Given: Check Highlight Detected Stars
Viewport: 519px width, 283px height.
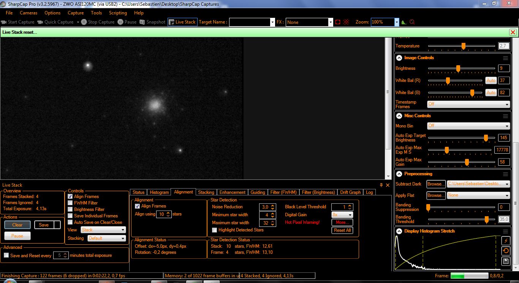Looking at the screenshot, I should click(x=215, y=230).
